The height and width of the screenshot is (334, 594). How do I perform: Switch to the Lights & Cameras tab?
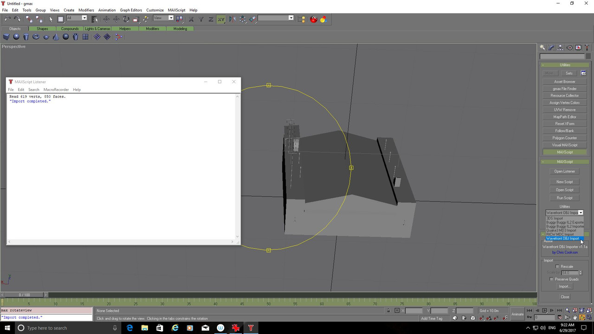[x=97, y=29]
